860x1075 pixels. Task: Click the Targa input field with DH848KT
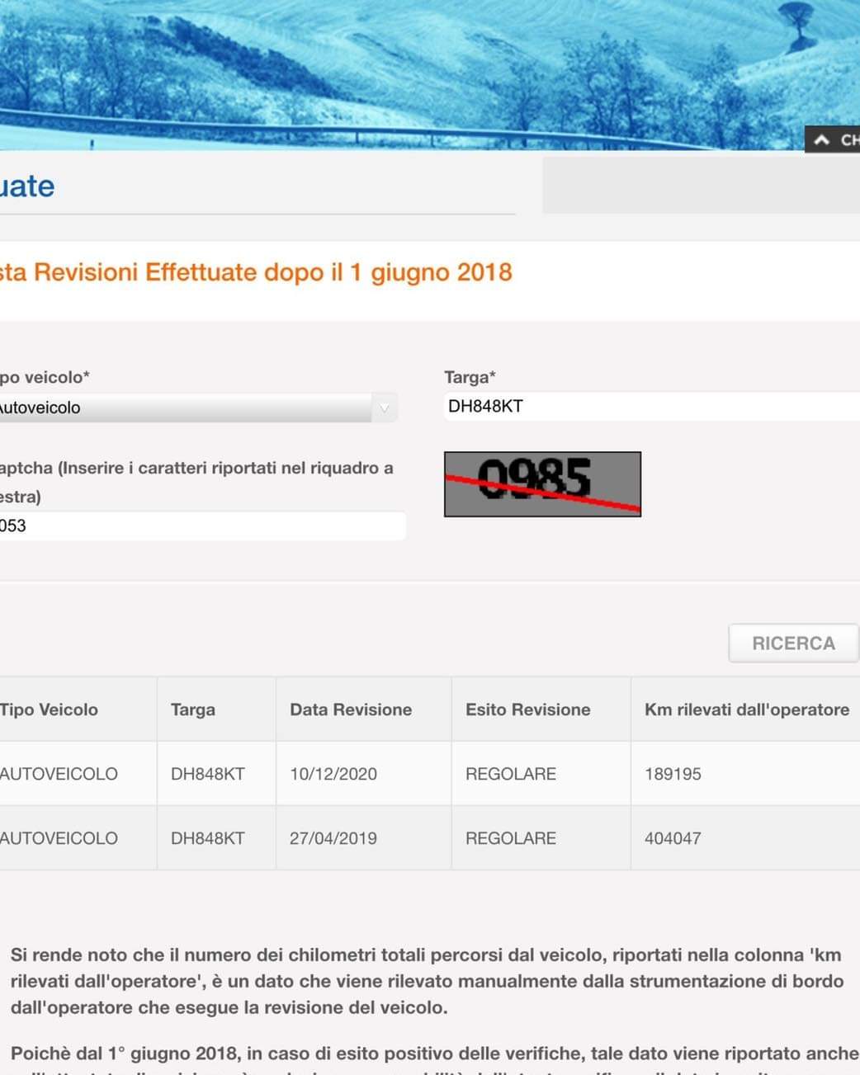point(652,406)
